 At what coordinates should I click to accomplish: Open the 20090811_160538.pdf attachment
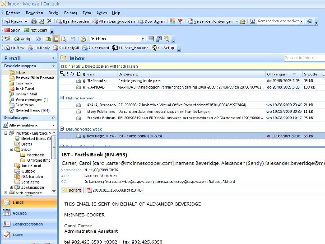coord(115,190)
